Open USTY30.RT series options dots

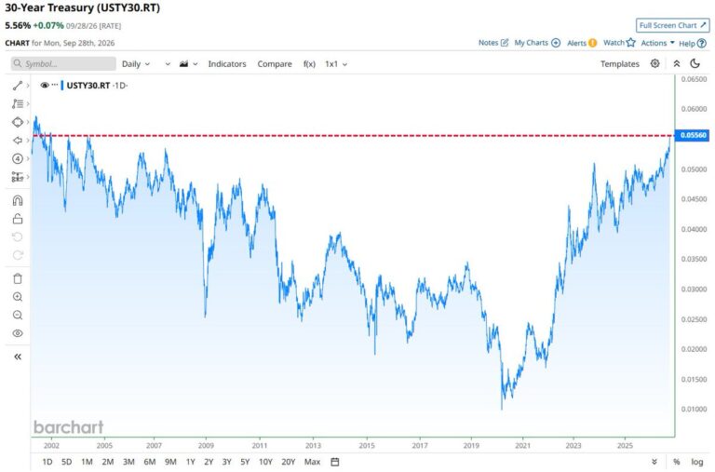click(x=55, y=85)
